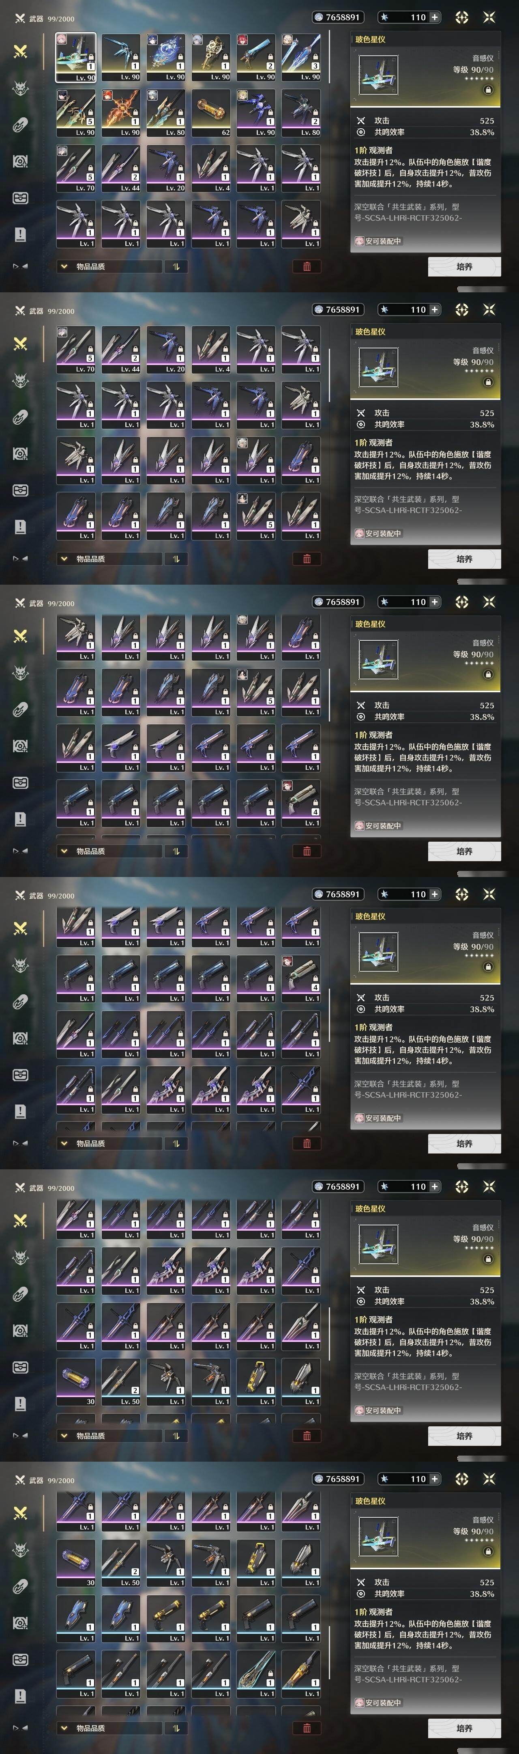Click the compass-like icon in topmost header
This screenshot has height=1754, width=519.
point(462,17)
